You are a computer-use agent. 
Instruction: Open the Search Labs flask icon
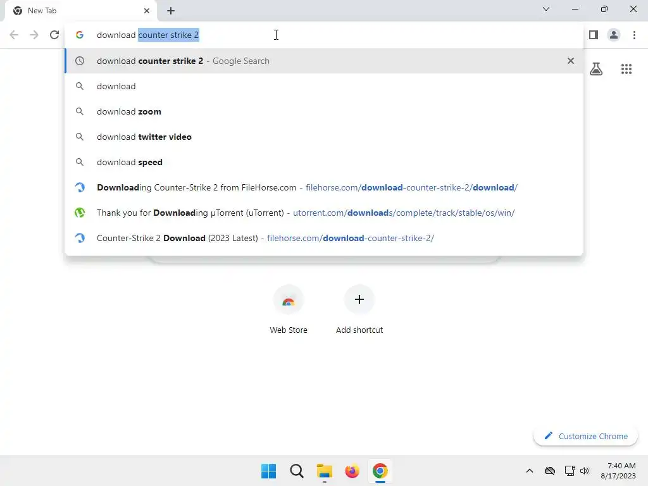pyautogui.click(x=596, y=68)
